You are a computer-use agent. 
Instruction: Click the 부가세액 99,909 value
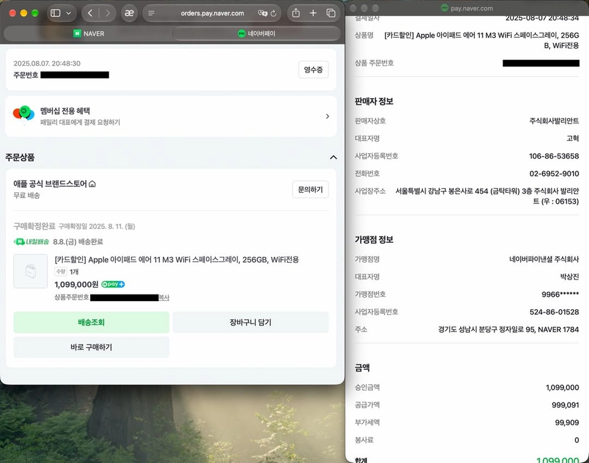pyautogui.click(x=567, y=423)
